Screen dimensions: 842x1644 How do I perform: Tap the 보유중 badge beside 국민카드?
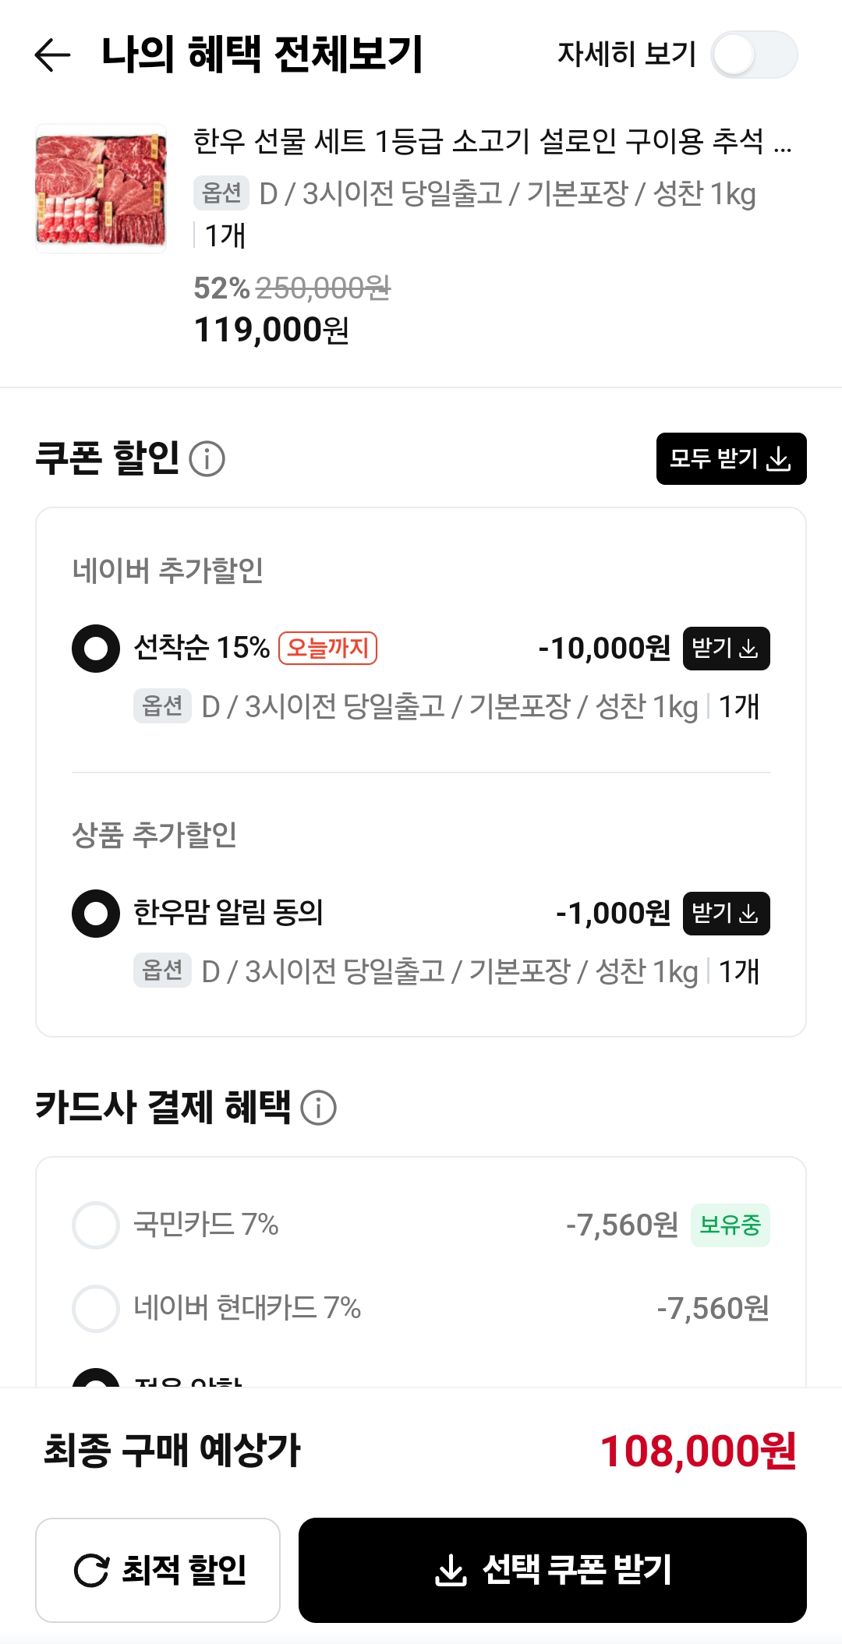point(730,1225)
